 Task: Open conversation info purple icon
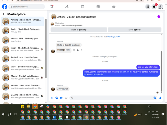[x=159, y=17]
